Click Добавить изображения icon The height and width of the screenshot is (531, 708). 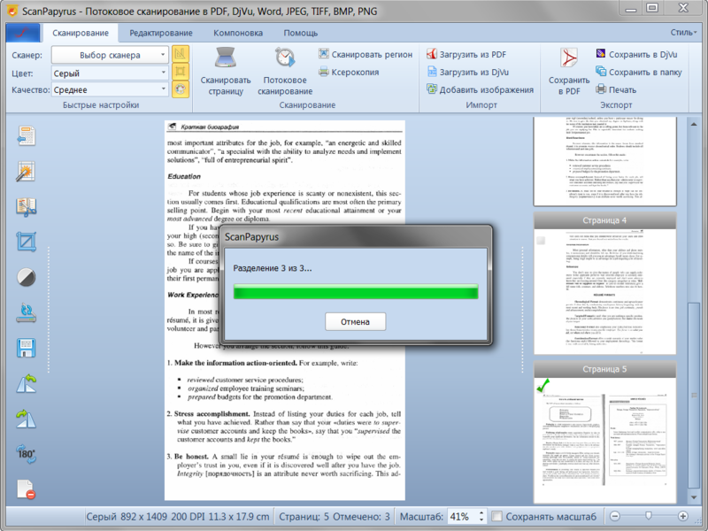432,89
